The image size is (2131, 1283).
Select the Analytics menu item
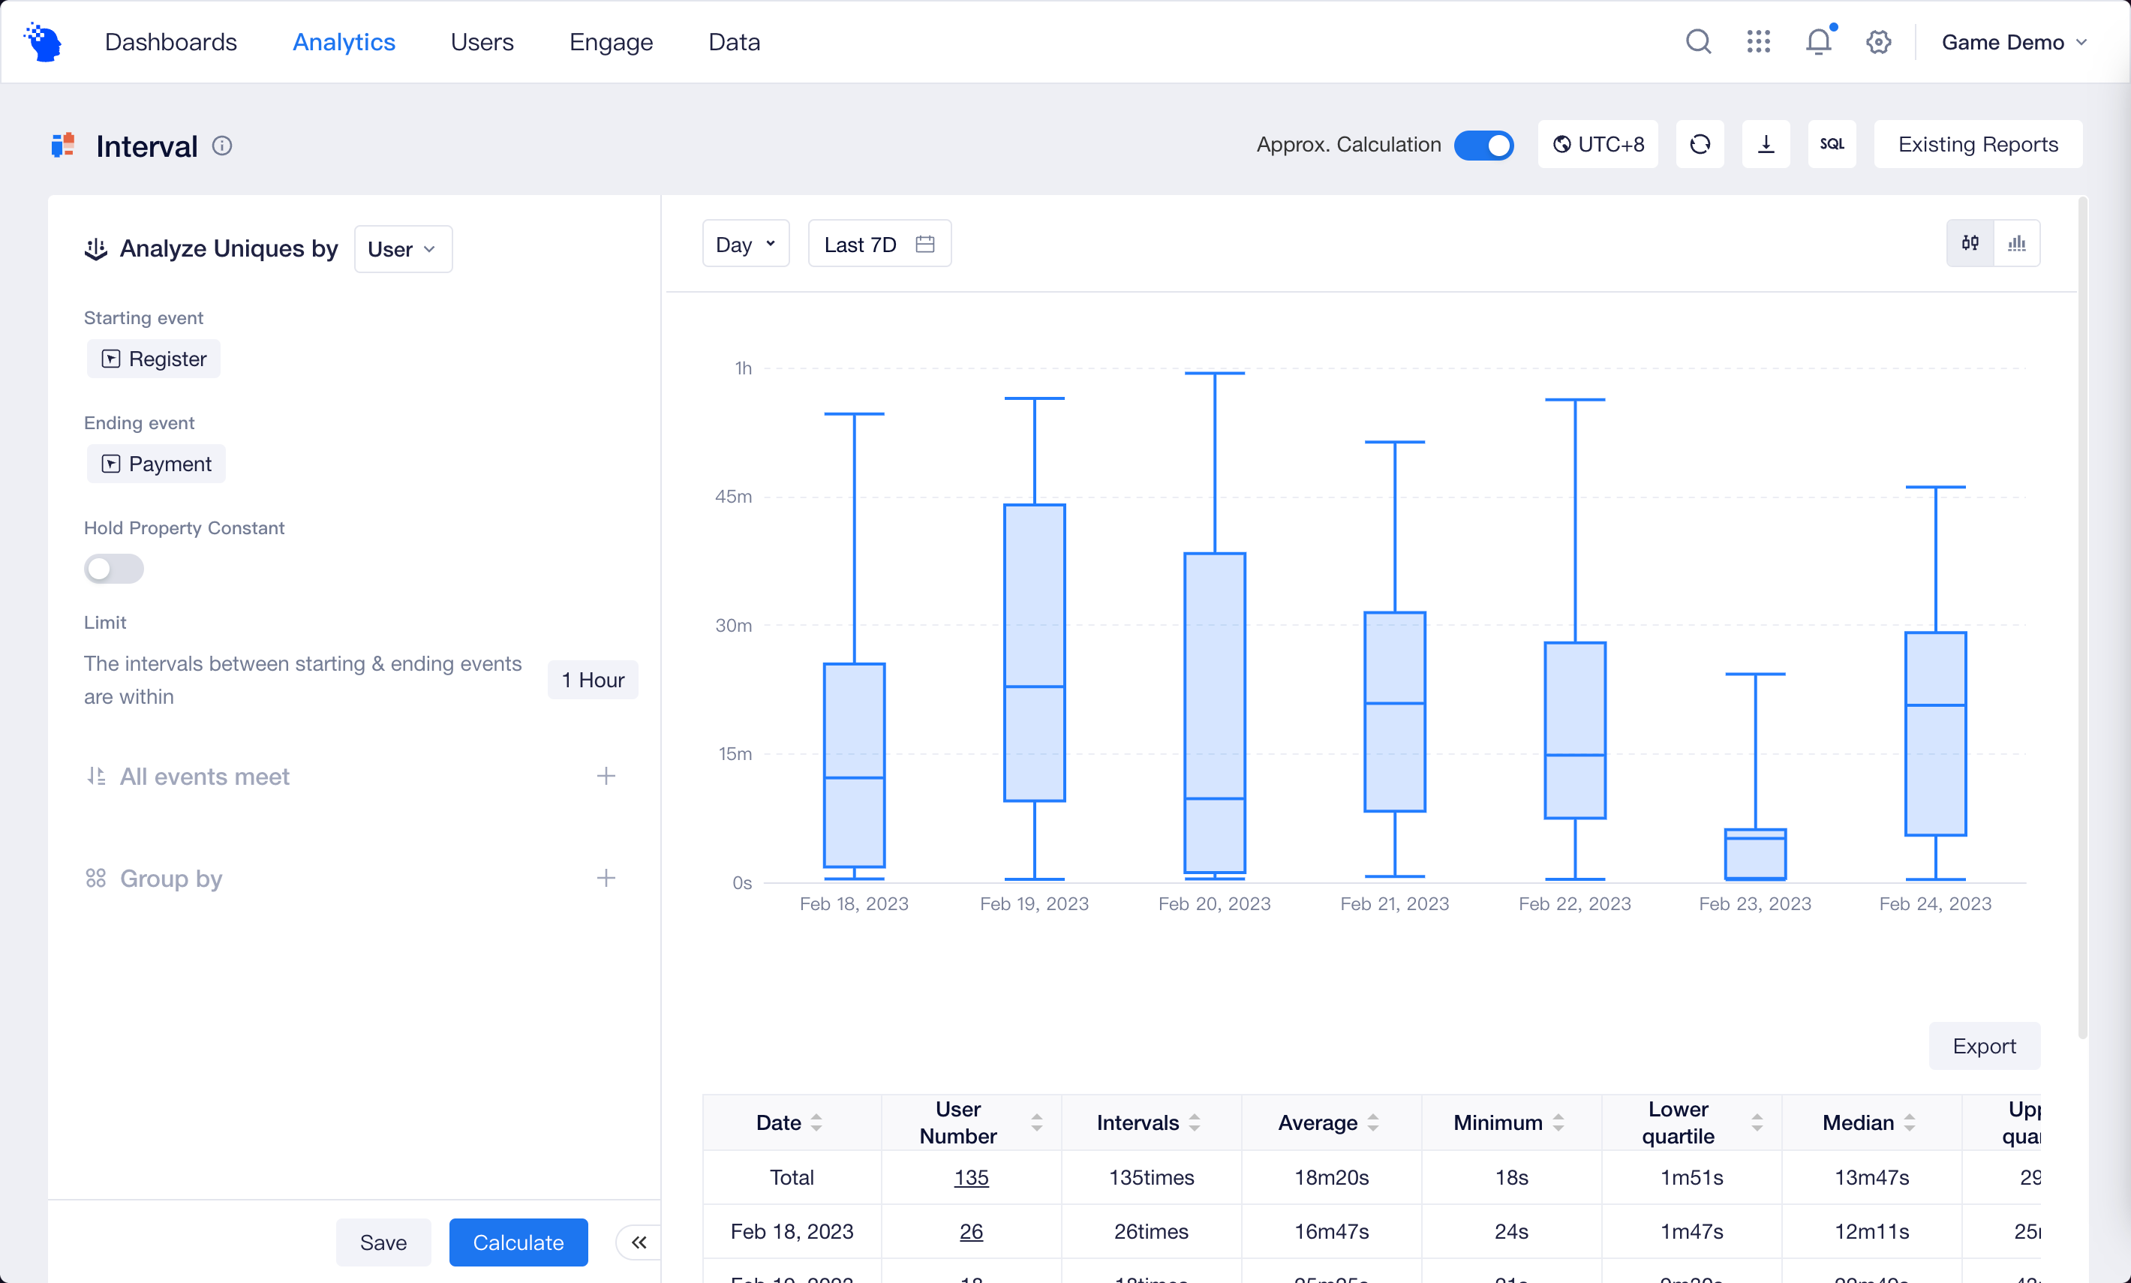point(343,41)
